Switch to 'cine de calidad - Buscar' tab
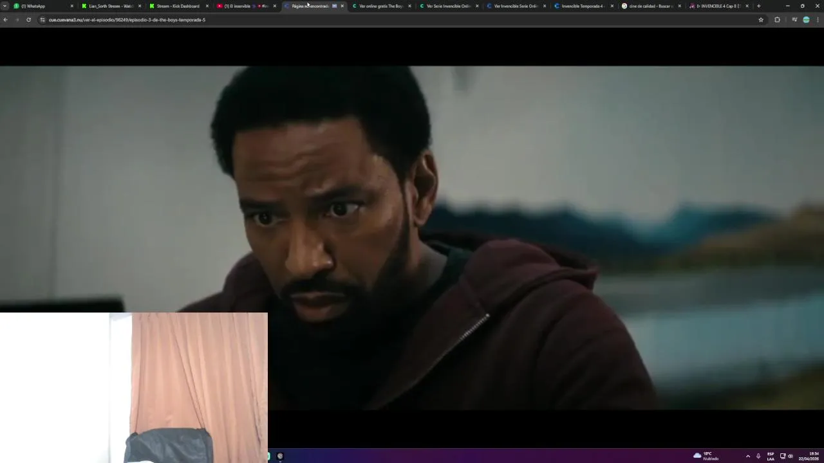The height and width of the screenshot is (463, 824). point(650,6)
